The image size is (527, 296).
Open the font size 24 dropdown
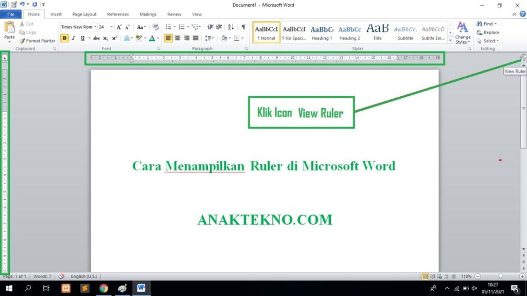click(x=112, y=27)
